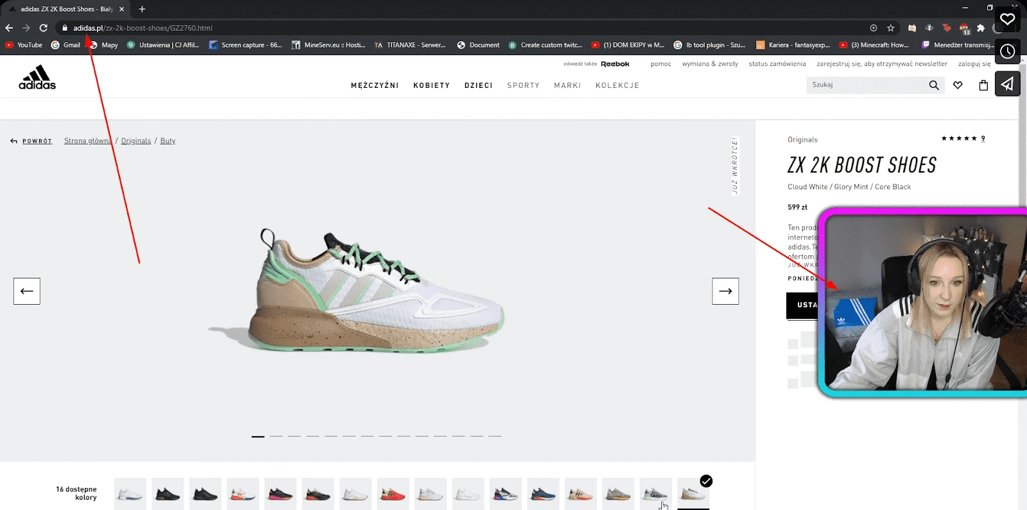
Task: Open the KOLEKCJE menu
Action: point(617,85)
